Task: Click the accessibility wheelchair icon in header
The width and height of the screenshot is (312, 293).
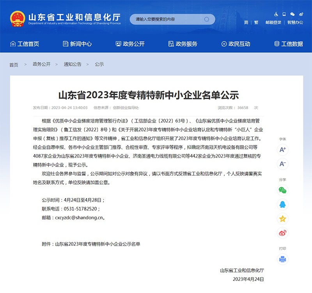Action: [x=277, y=14]
